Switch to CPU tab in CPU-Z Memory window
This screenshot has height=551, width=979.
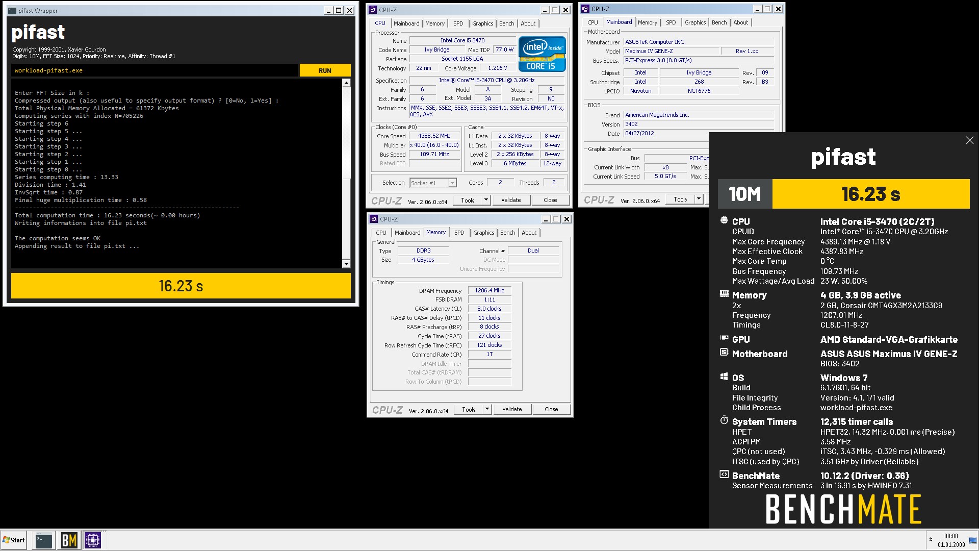coord(381,233)
